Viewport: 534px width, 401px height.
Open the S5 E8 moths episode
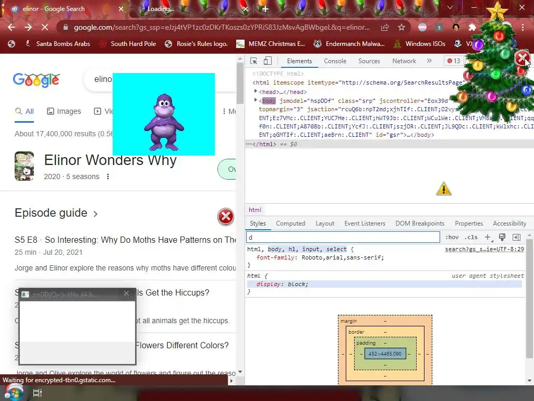point(125,240)
